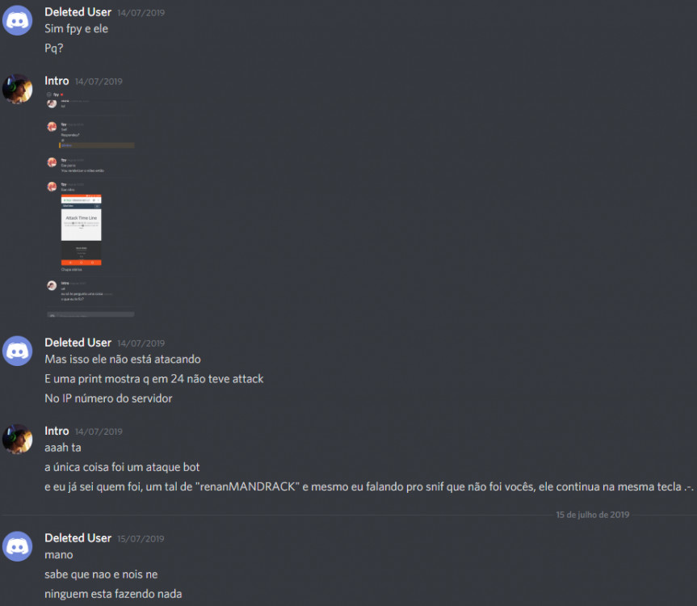The image size is (697, 606).
Task: Click username 'Deleted User' above 'Sim fpy e ele'
Action: (78, 12)
